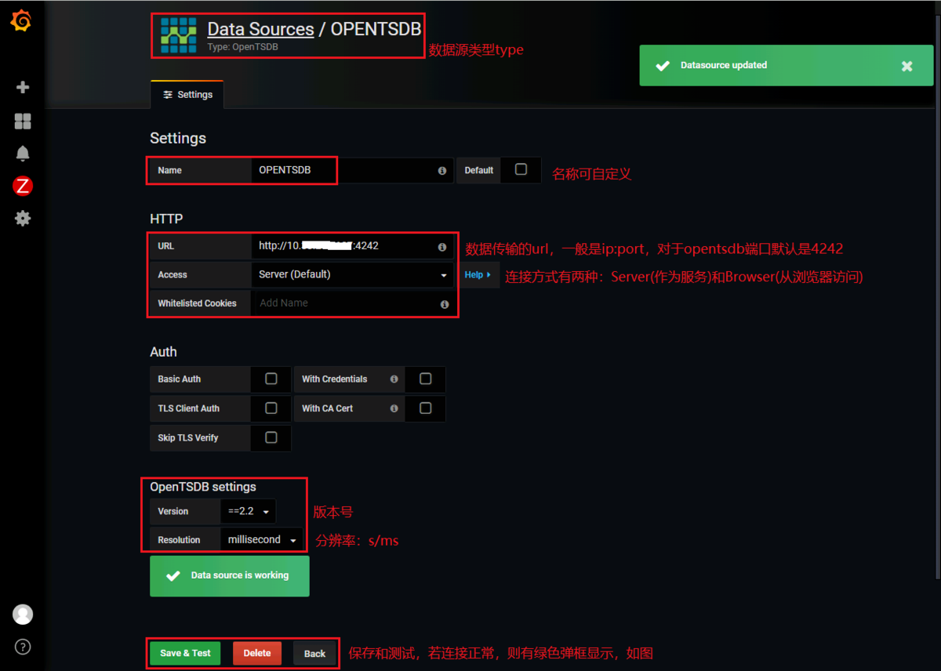Open the Alerting bell icon
The height and width of the screenshot is (671, 941).
[x=22, y=154]
